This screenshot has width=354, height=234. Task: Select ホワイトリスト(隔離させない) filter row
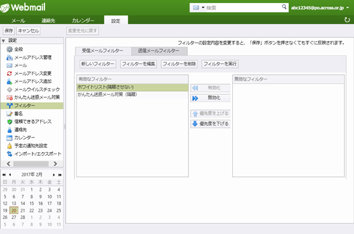133,87
